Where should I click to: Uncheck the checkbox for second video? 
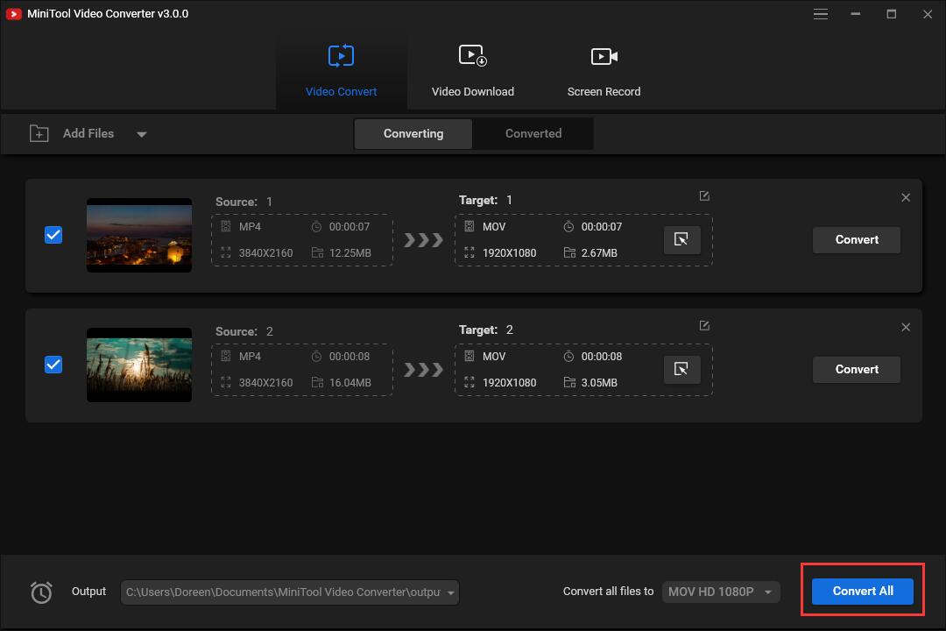53,365
